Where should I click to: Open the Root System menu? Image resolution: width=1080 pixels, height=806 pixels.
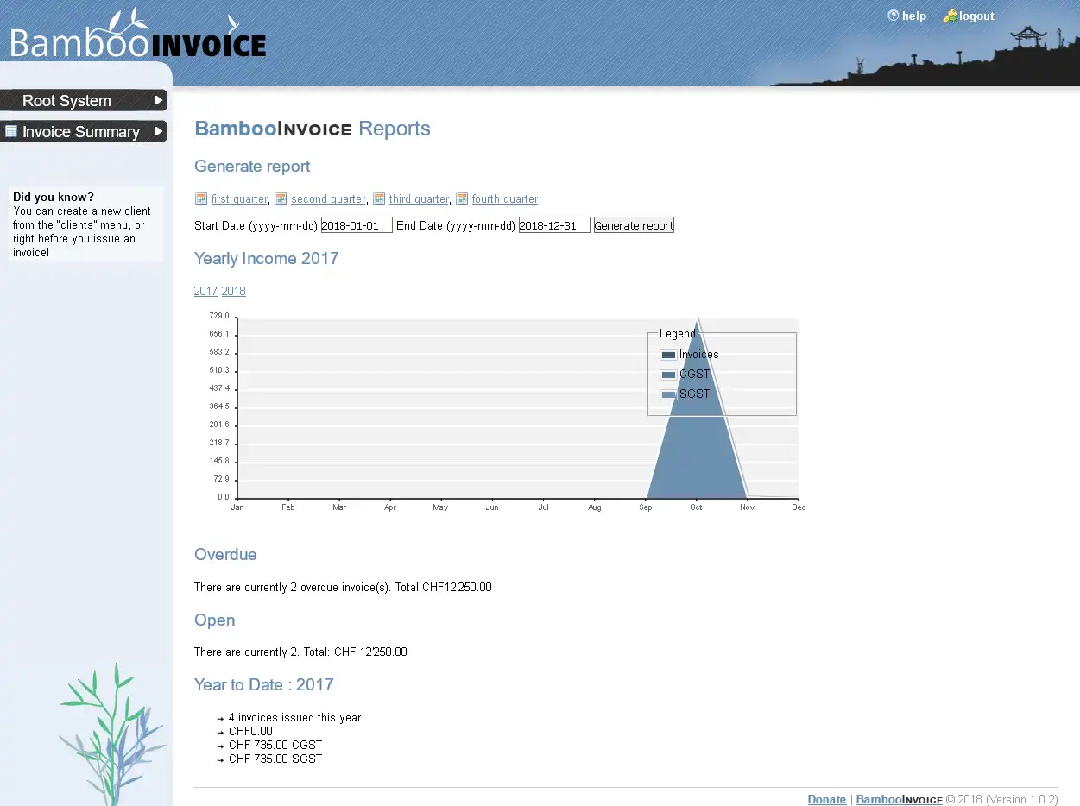[84, 100]
